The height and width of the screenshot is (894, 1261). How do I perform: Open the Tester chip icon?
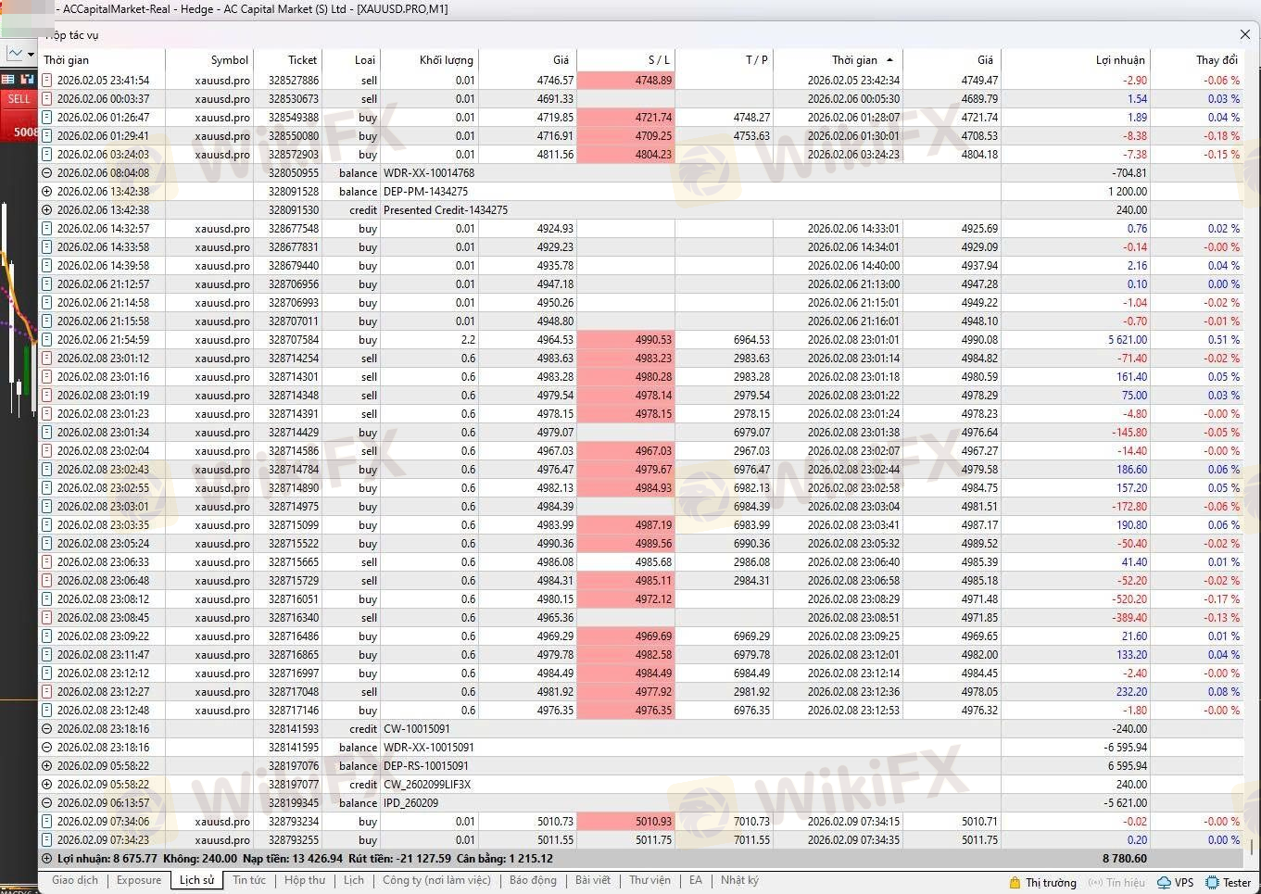pos(1212,883)
